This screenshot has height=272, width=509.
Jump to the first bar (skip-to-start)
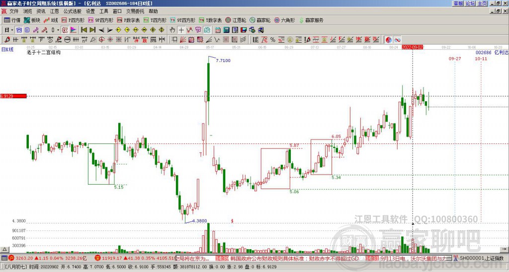[x=84, y=30]
